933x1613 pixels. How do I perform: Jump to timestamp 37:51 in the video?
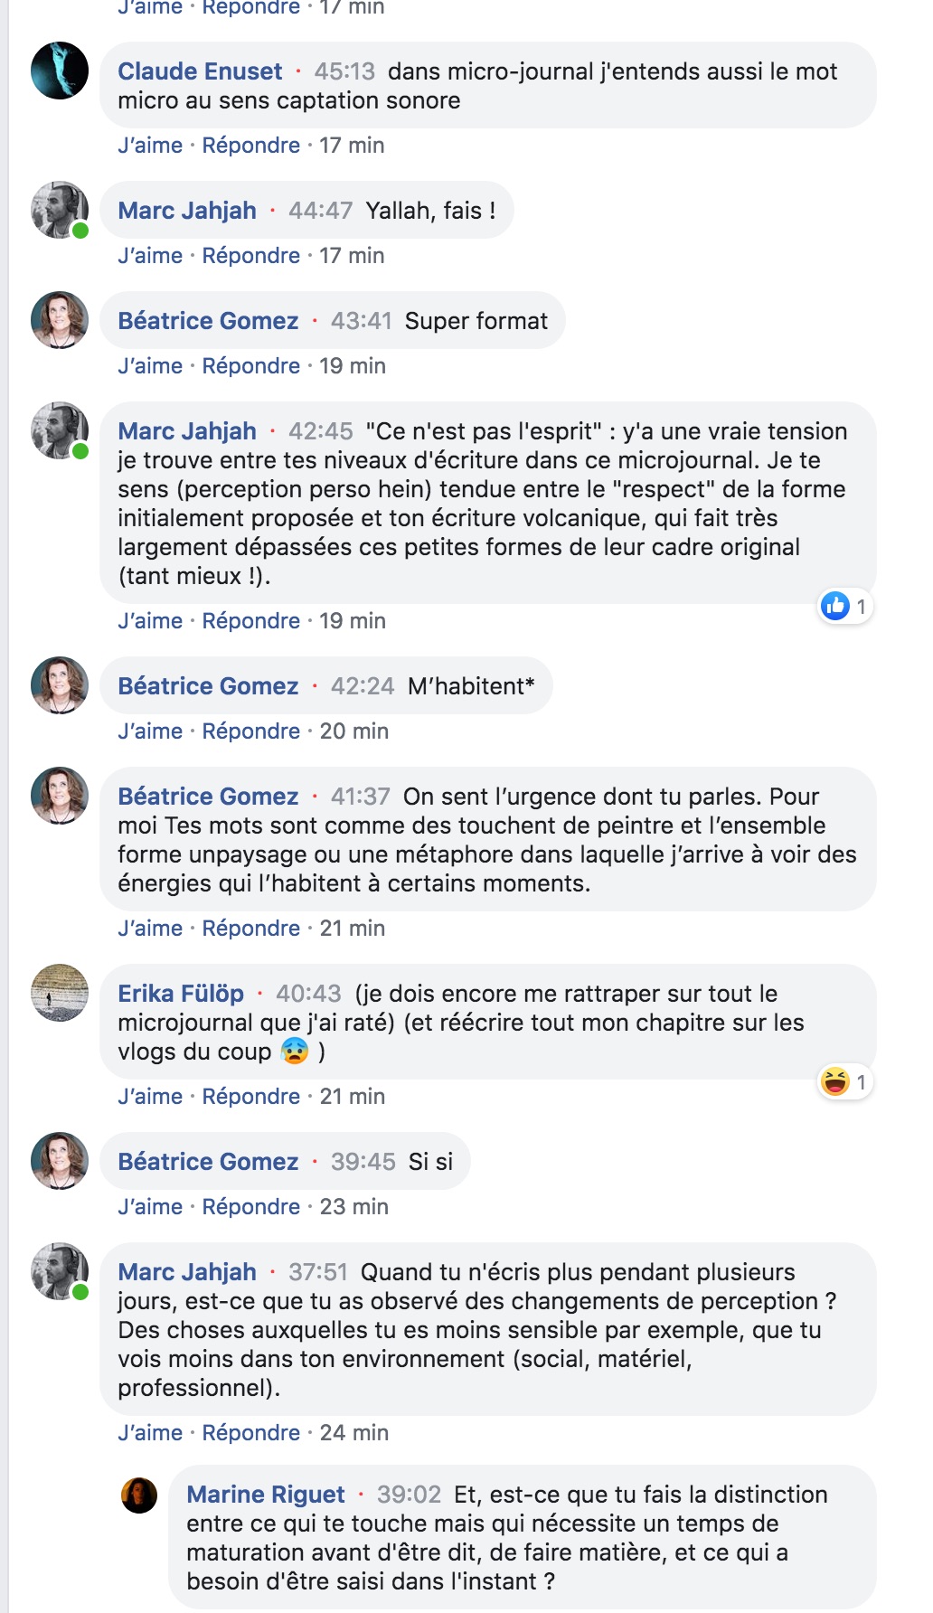tap(318, 1272)
